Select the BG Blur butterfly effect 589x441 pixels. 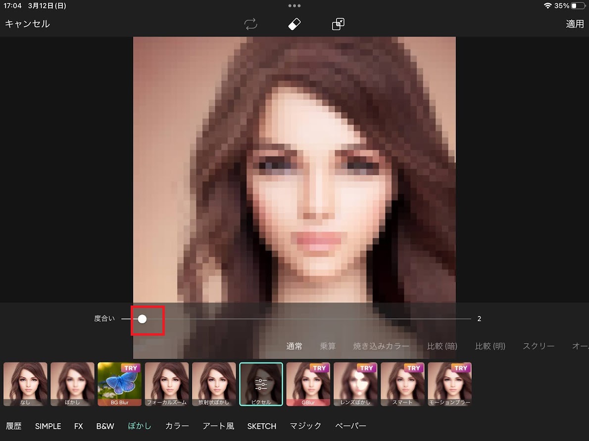click(x=119, y=384)
